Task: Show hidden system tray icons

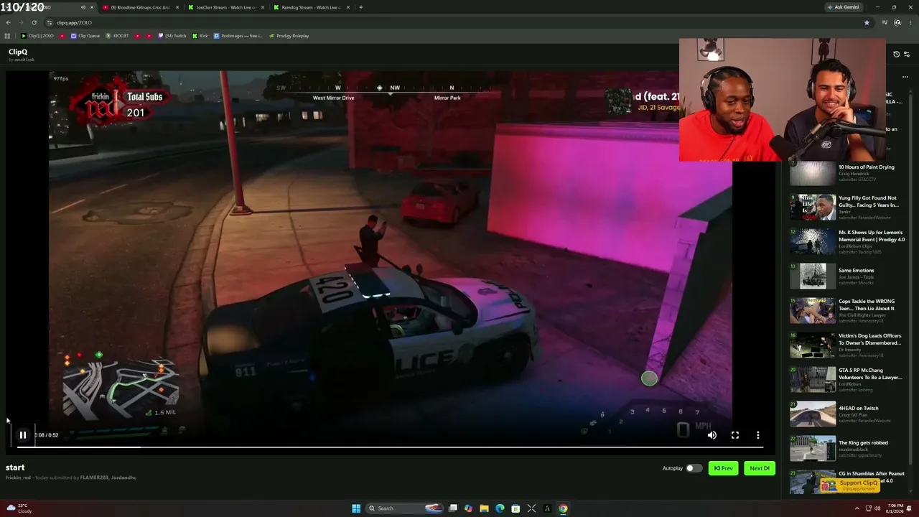Action: [857, 508]
